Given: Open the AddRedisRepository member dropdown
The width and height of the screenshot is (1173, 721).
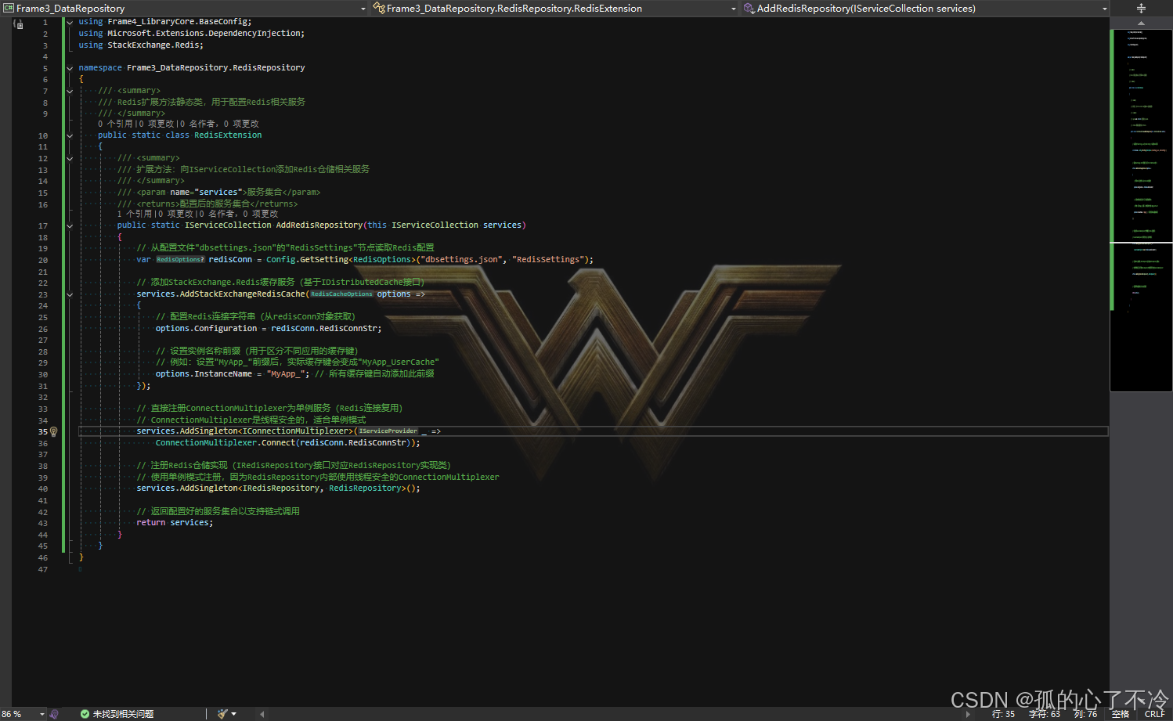Looking at the screenshot, I should [x=1104, y=9].
